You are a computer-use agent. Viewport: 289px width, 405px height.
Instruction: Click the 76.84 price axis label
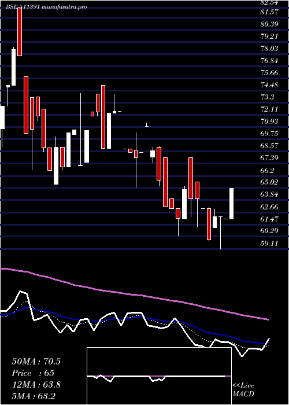coord(270,60)
